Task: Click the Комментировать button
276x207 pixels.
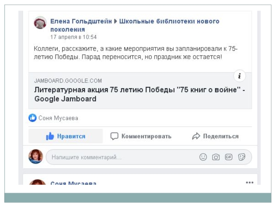Action: (141, 136)
